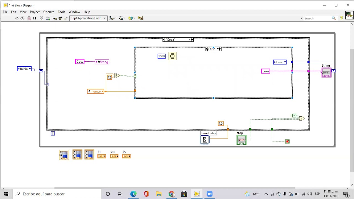
Task: Open the 15pt Application Font dropdown
Action: [88, 18]
